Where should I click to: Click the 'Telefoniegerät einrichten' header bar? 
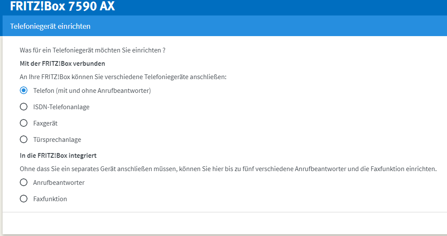click(x=225, y=26)
